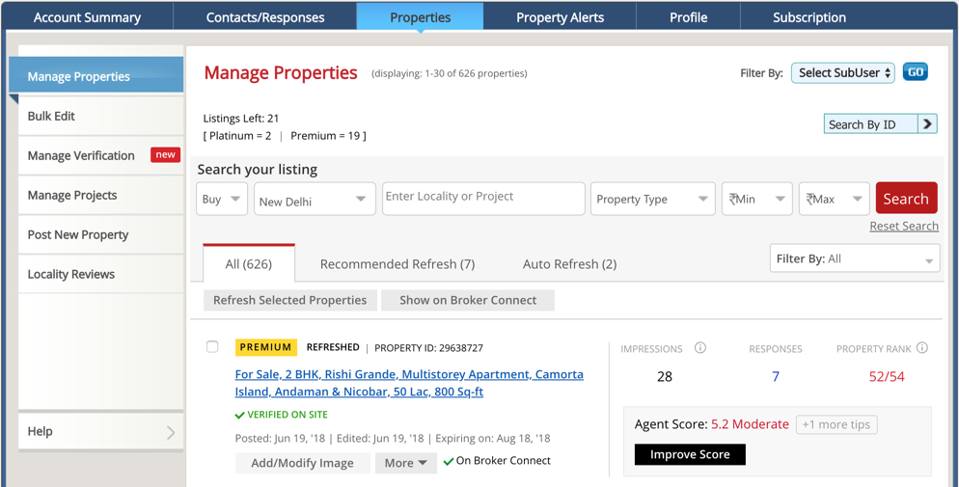Click the Help chevron arrow

171,432
